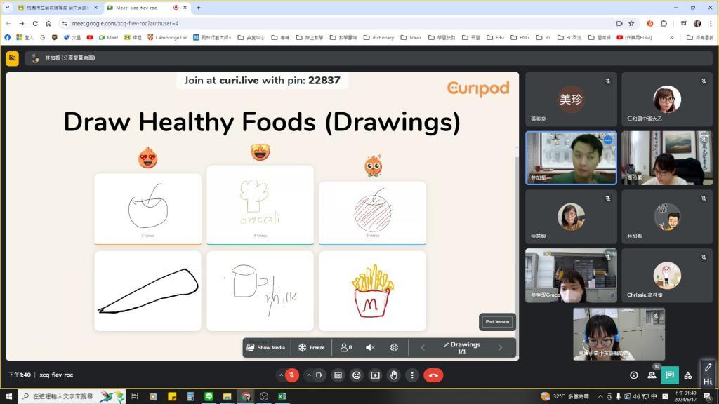Unmute the microphone in Meet

point(292,375)
